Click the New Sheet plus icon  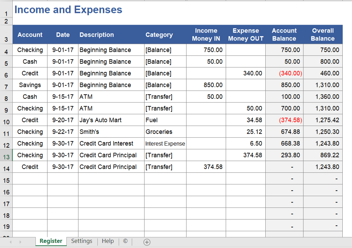[x=147, y=242]
